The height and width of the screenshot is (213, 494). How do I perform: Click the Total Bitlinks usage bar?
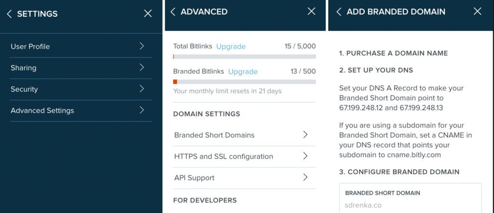click(x=244, y=57)
